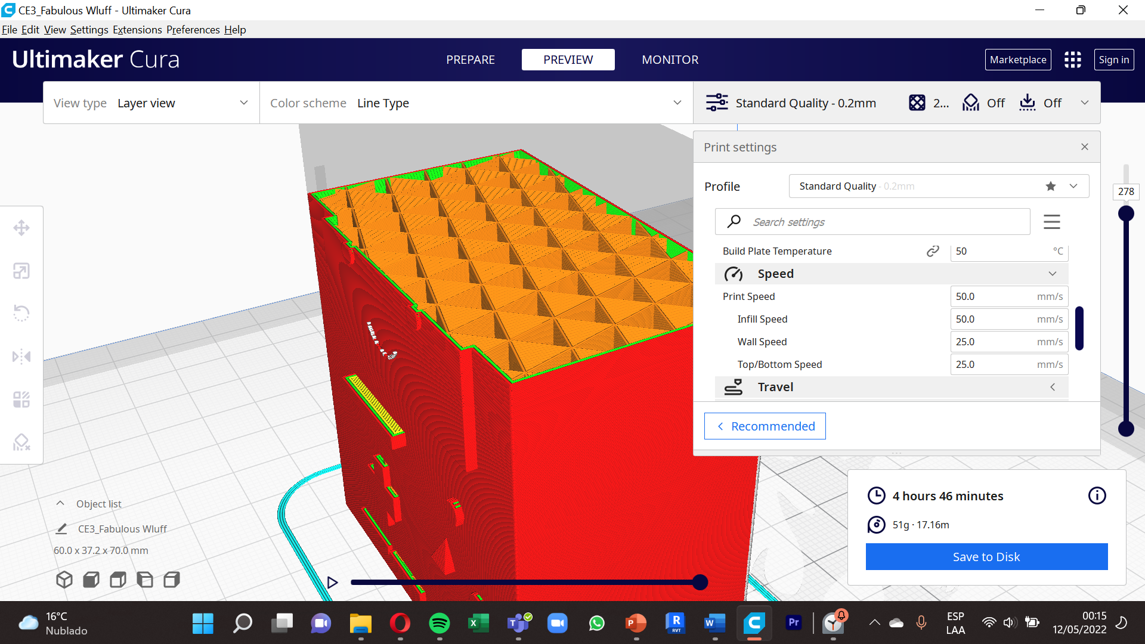Click the Sign in button
The image size is (1145, 644).
[x=1114, y=60]
